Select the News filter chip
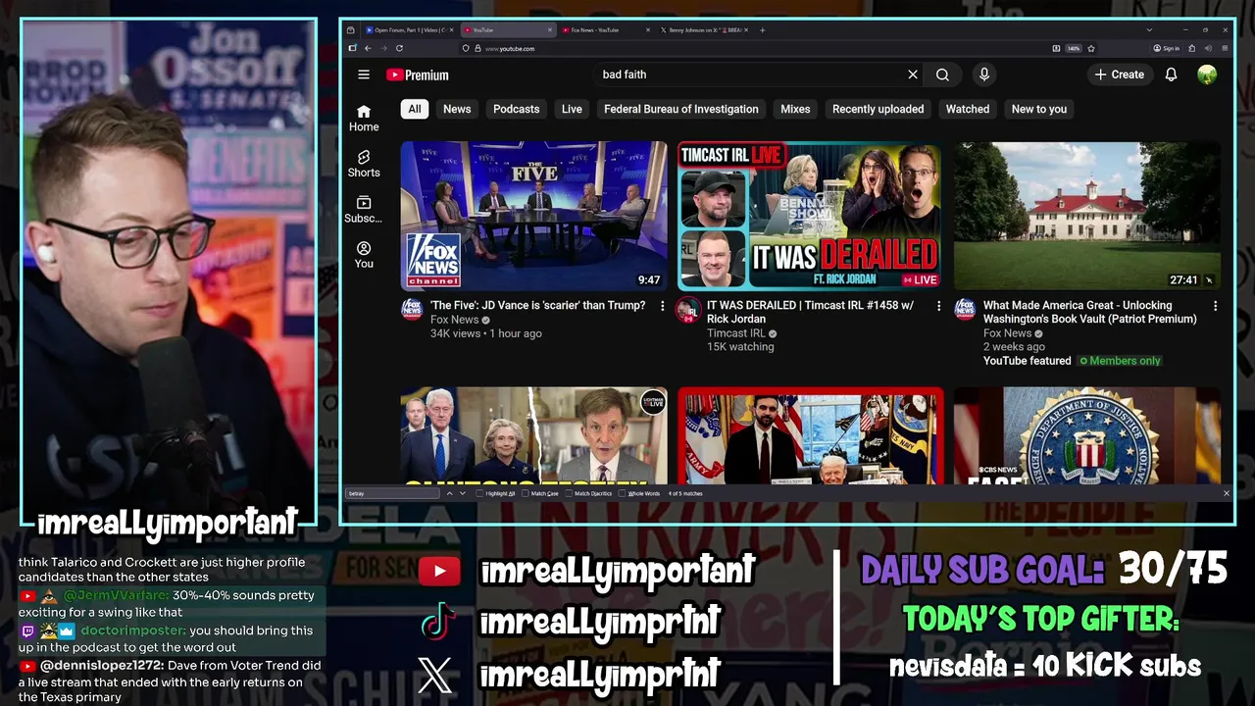This screenshot has height=706, width=1255. tap(457, 109)
